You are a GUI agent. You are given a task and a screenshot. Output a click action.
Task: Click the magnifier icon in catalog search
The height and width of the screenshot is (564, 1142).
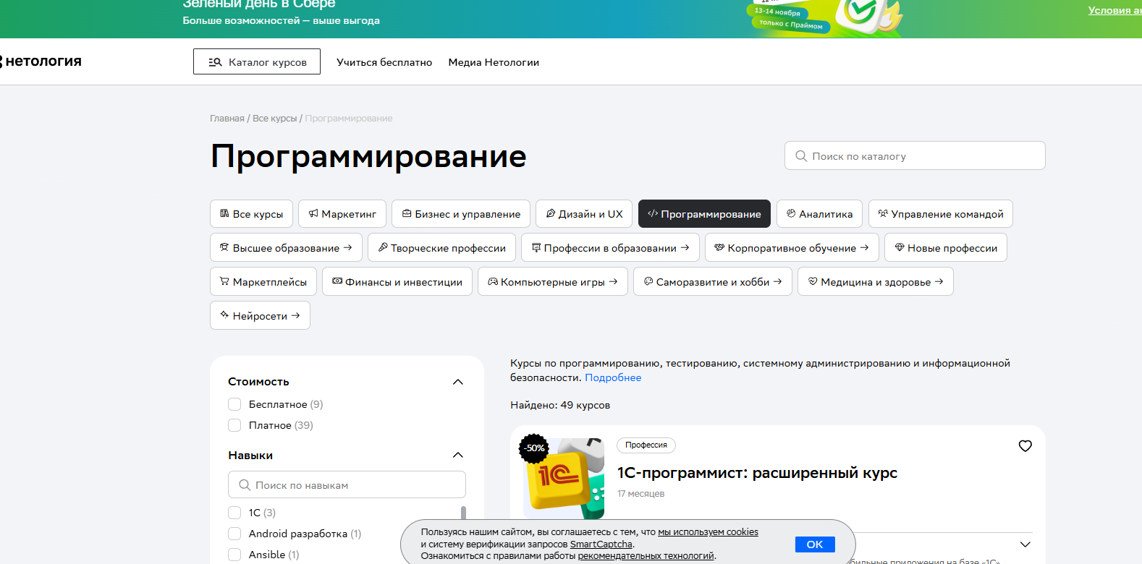click(x=801, y=156)
